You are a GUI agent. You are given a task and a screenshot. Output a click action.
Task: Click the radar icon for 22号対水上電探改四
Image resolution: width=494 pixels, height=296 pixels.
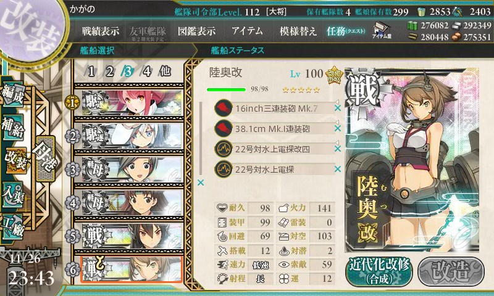[224, 149]
